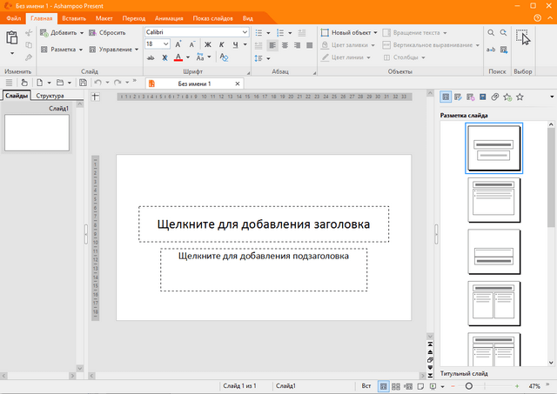The height and width of the screenshot is (394, 557).
Task: Toggle the Вст insert mode indicator
Action: [366, 385]
